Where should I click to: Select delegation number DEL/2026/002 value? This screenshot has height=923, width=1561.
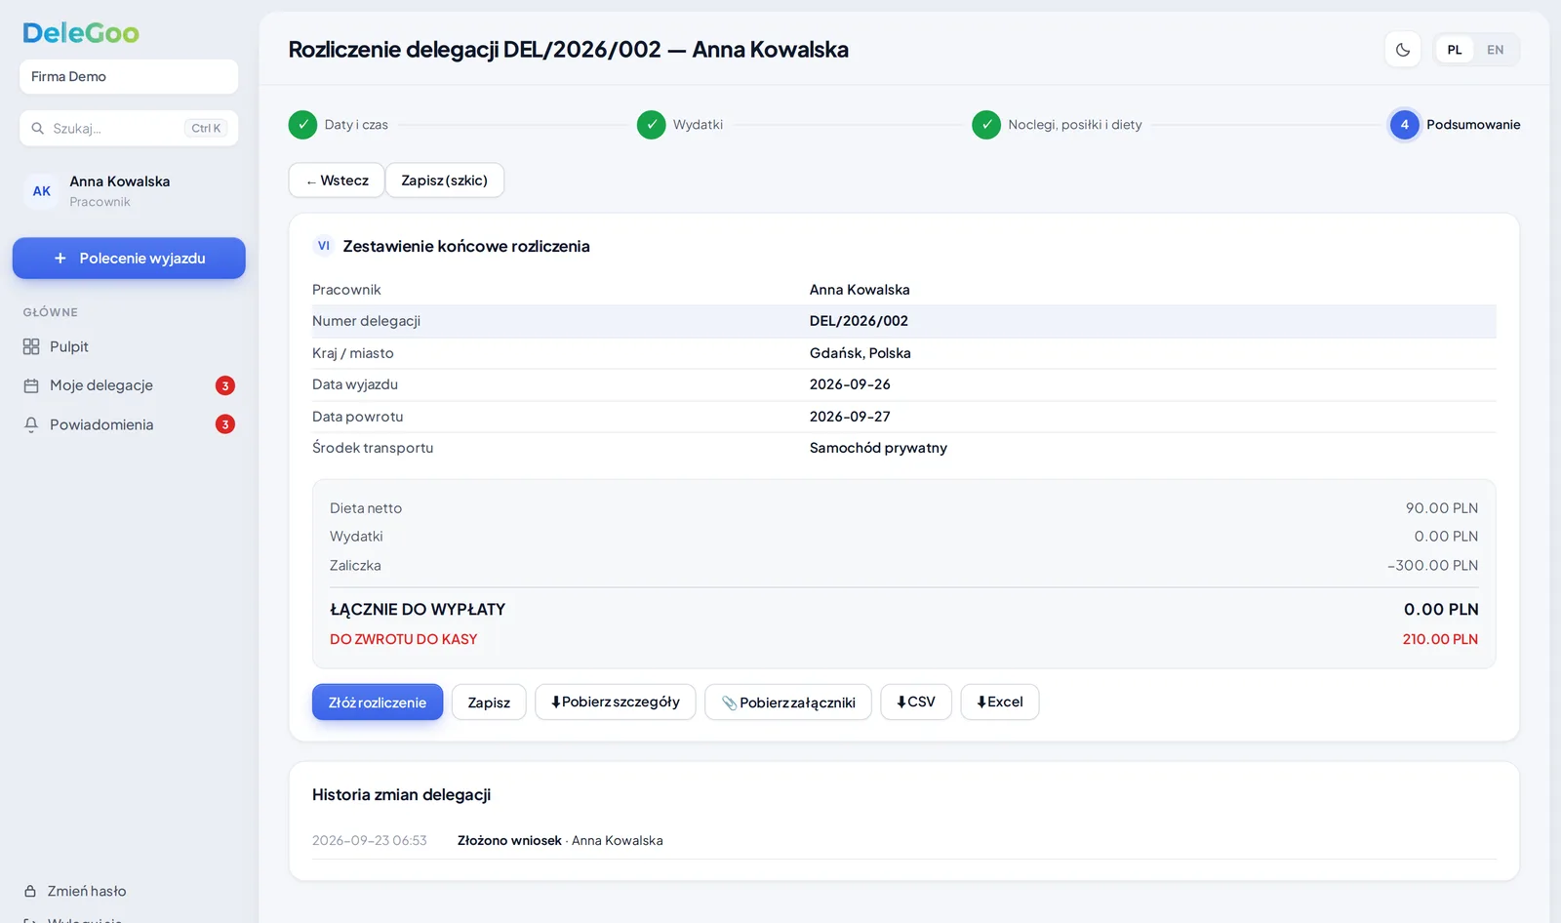click(859, 321)
